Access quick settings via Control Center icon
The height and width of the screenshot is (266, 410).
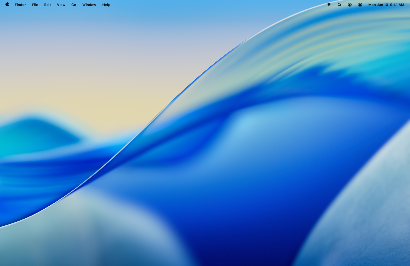(x=360, y=5)
